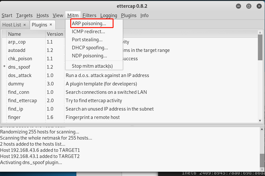Click version 2.0 of find_ettercap plugin
The height and width of the screenshot is (176, 265).
50,101
